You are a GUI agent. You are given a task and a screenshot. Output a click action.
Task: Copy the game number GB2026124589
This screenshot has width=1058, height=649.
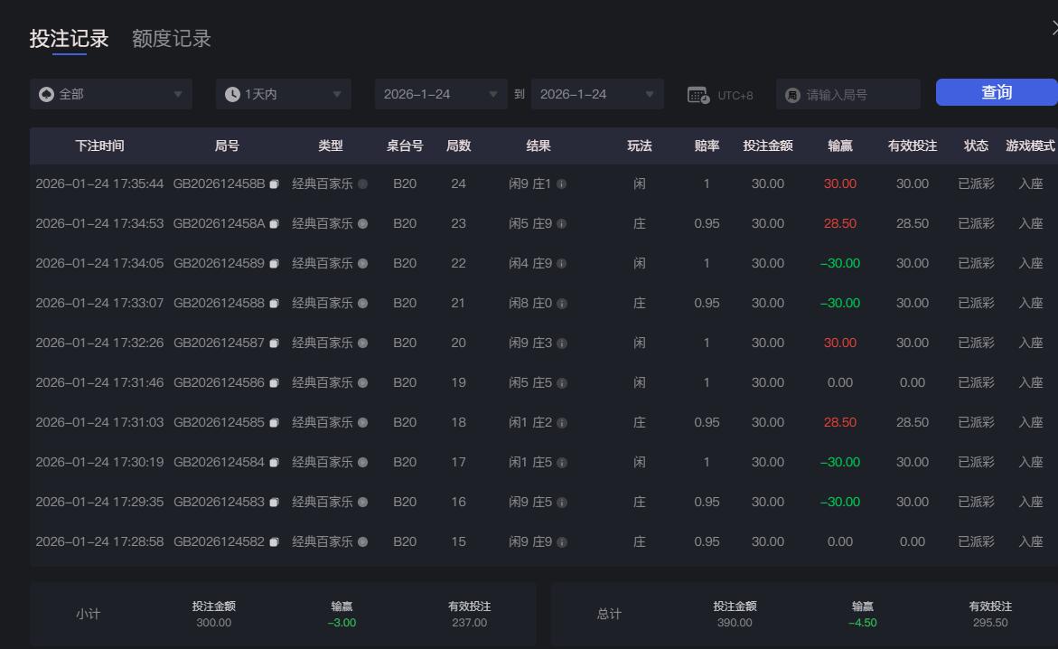[x=274, y=263]
